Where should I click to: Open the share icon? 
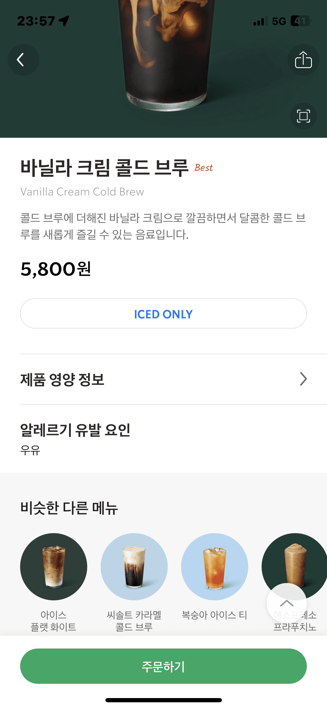tap(303, 60)
